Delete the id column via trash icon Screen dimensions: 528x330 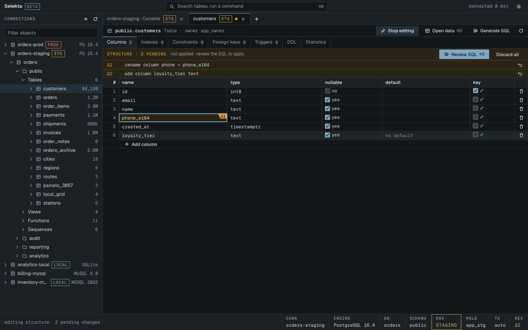521,91
